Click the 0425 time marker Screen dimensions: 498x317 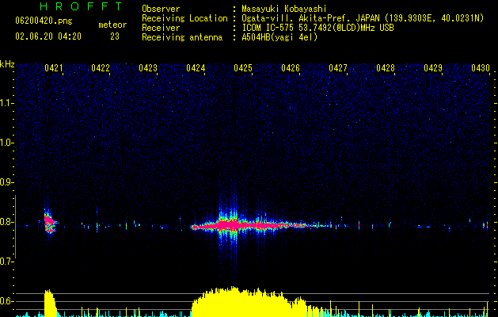(x=243, y=68)
